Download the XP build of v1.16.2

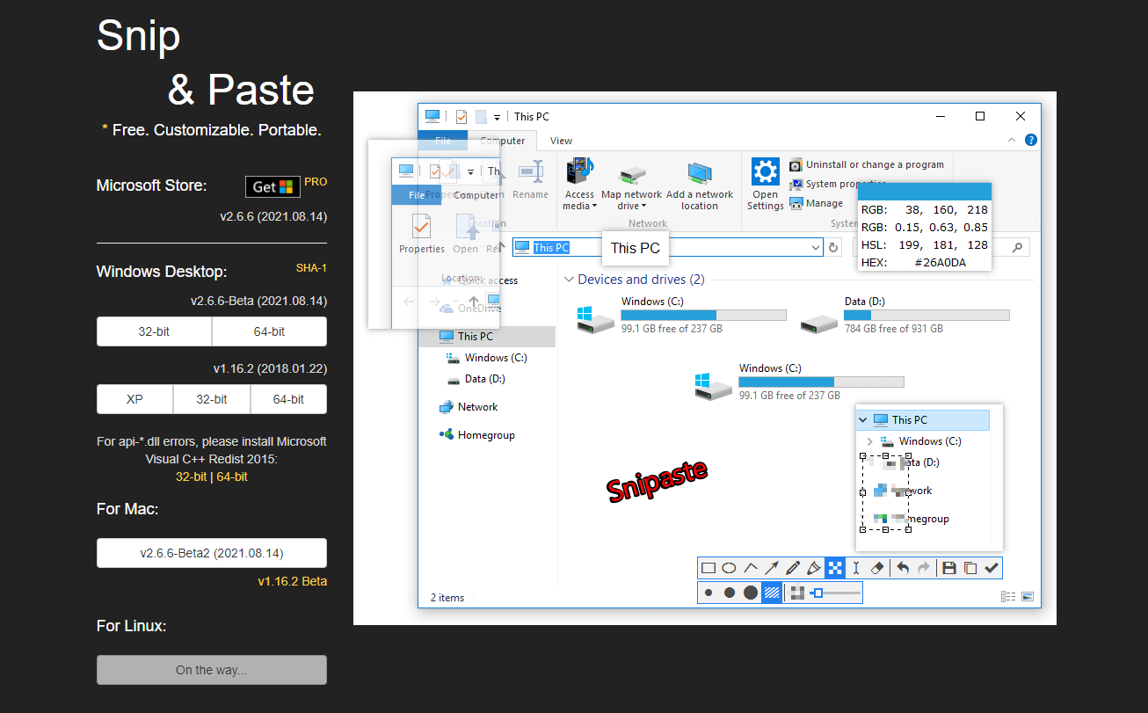(x=134, y=399)
